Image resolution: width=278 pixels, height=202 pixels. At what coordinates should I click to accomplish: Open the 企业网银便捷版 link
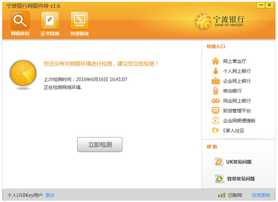point(239,121)
